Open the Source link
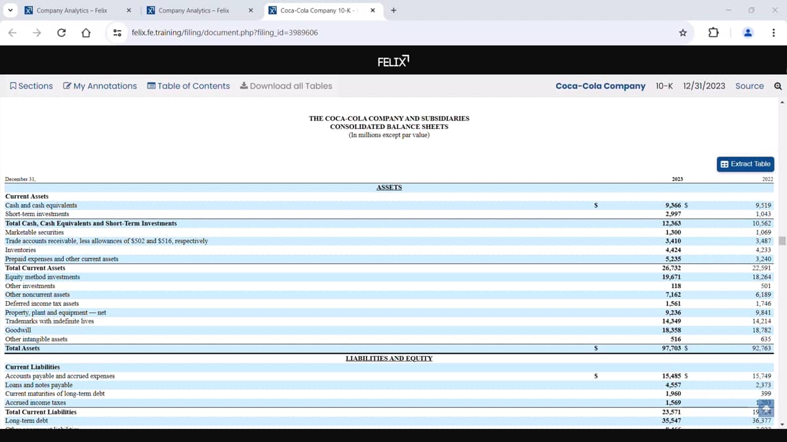The height and width of the screenshot is (442, 787). [750, 86]
